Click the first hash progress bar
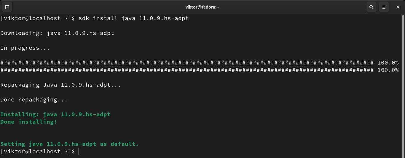Image resolution: width=405 pixels, height=158 pixels. (187, 63)
